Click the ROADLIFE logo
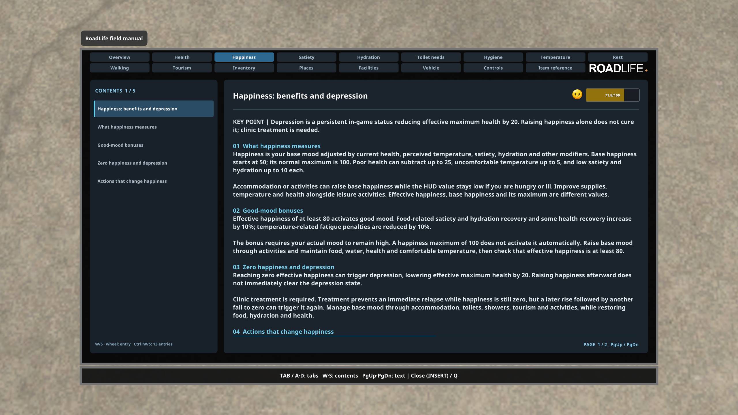This screenshot has width=738, height=415. tap(618, 69)
